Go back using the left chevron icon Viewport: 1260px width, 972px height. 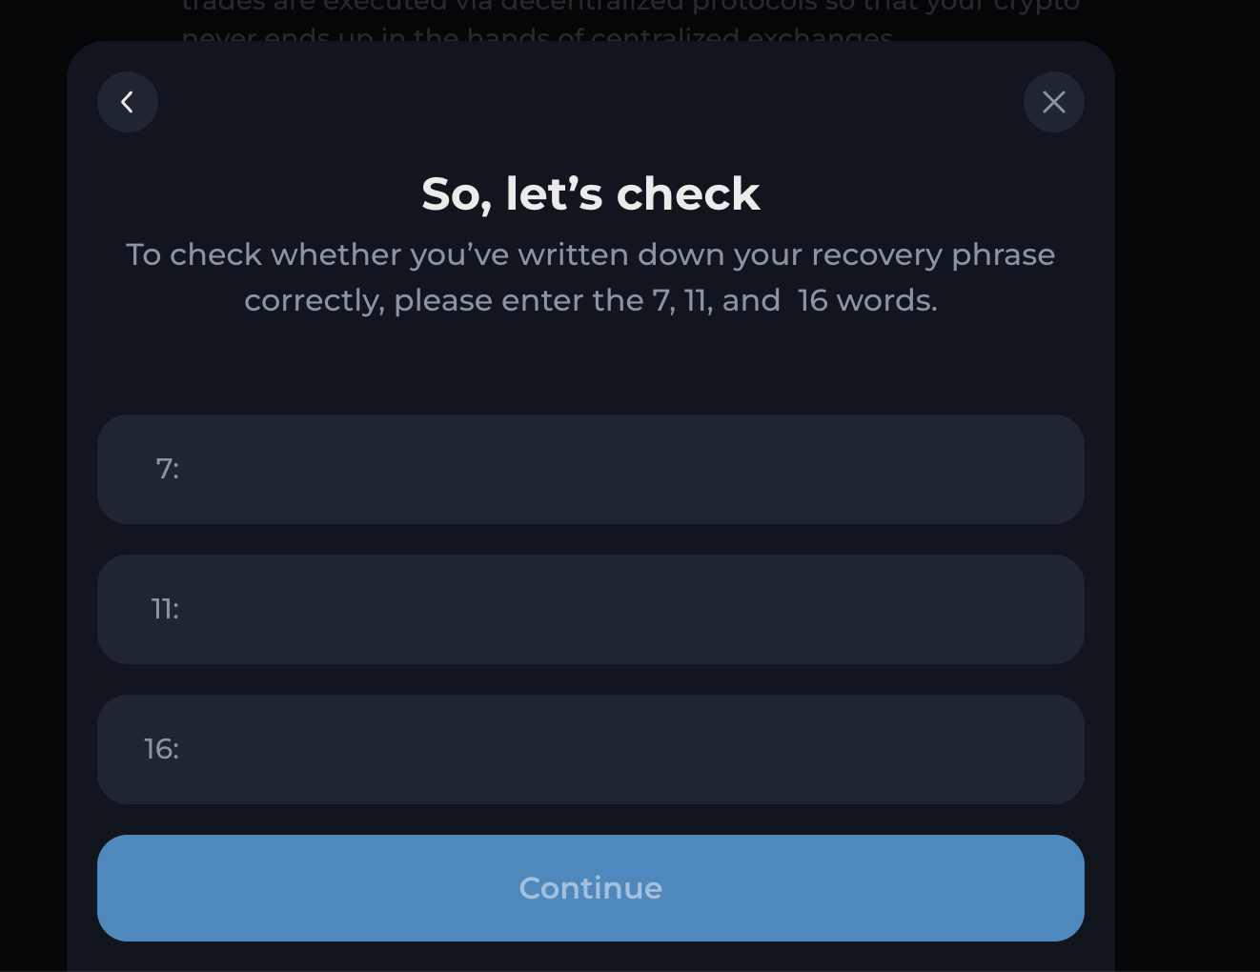point(128,102)
